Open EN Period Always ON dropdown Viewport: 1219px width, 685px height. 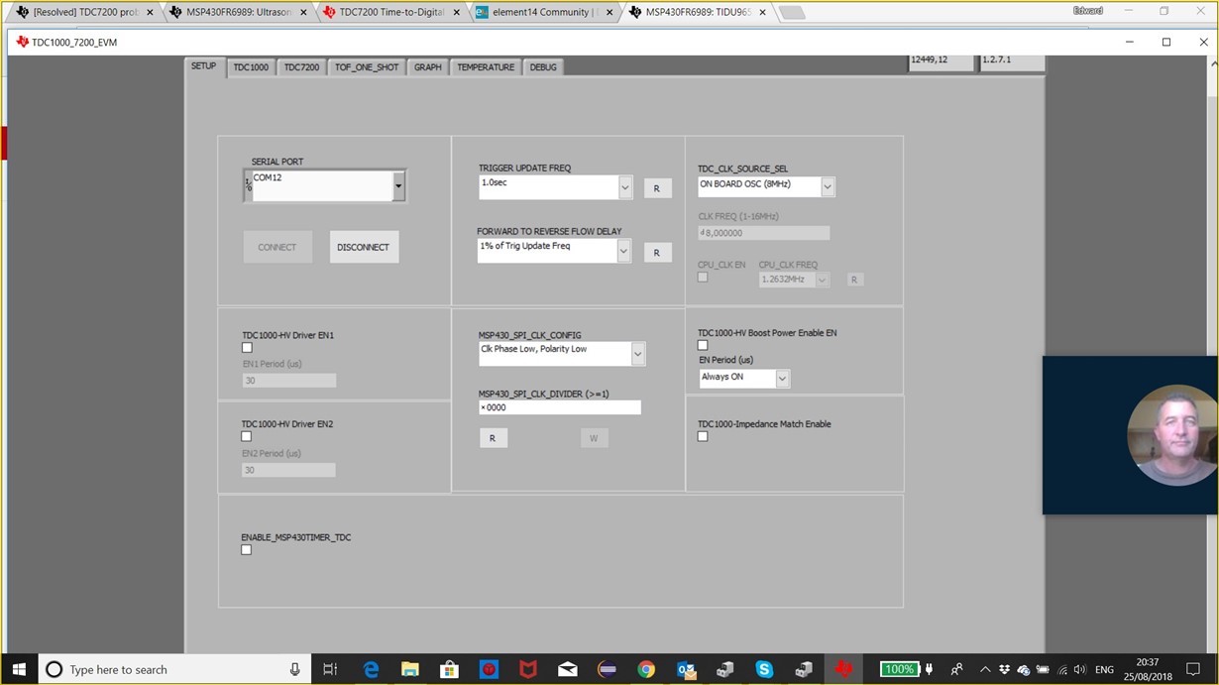coord(782,378)
